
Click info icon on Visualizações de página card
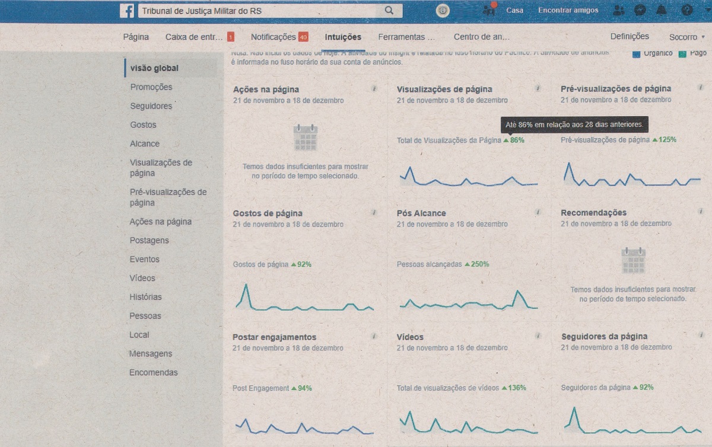pos(538,88)
